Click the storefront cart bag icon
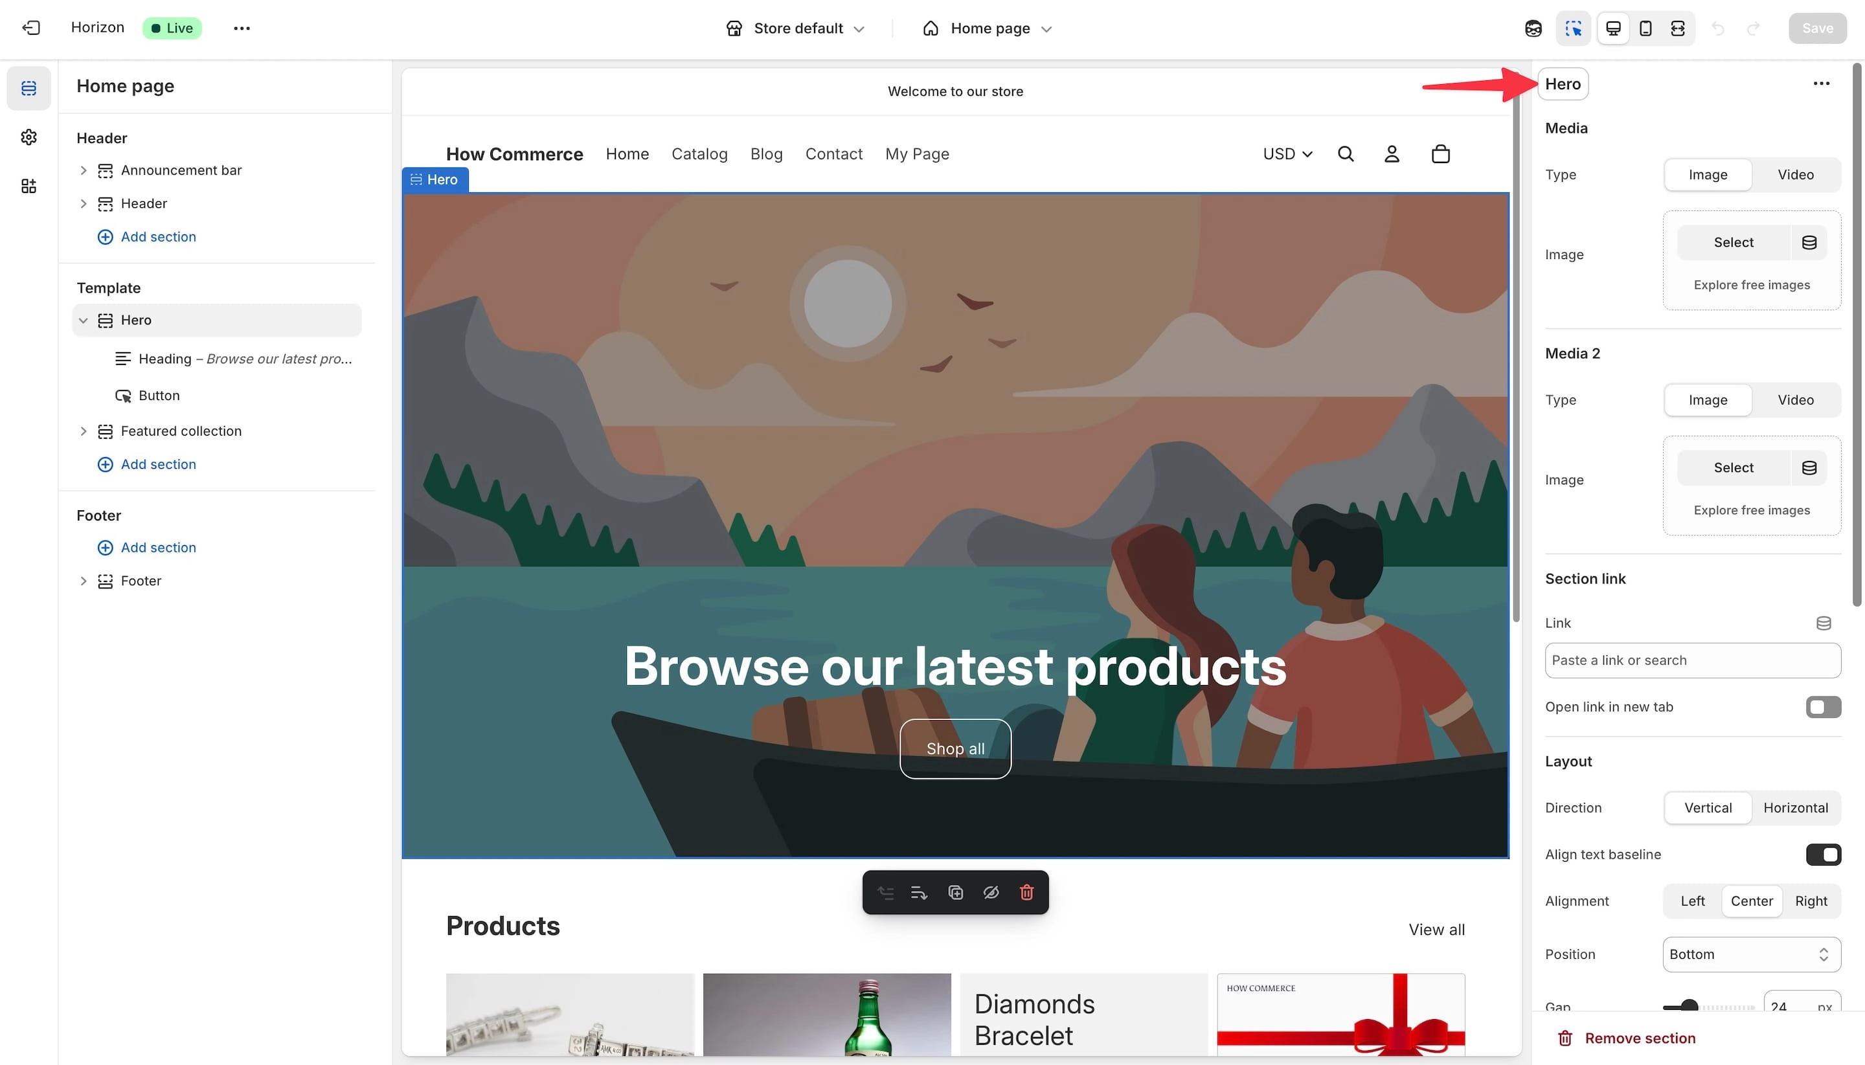 [1441, 154]
